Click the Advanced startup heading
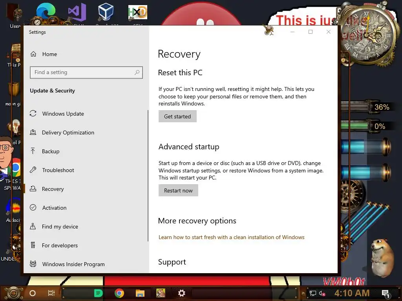The image size is (402, 301). pyautogui.click(x=189, y=147)
